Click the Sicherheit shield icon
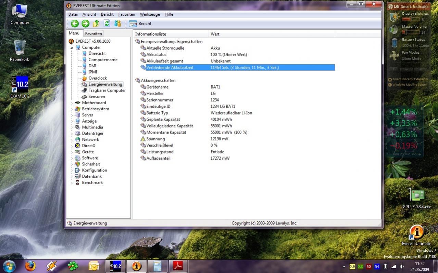The height and width of the screenshot is (273, 438). click(x=78, y=164)
